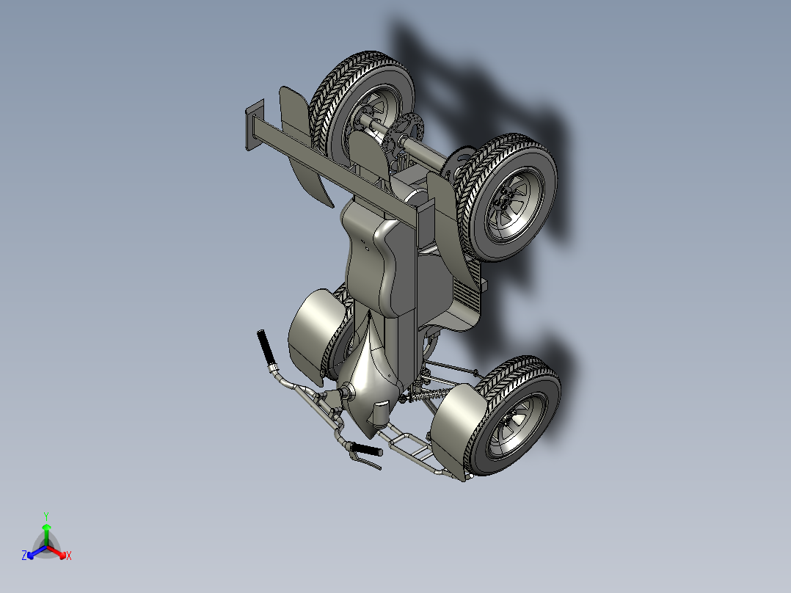Screen dimensions: 791x593
Task: Select the green Y axis arrow of triad
Action: point(46,534)
